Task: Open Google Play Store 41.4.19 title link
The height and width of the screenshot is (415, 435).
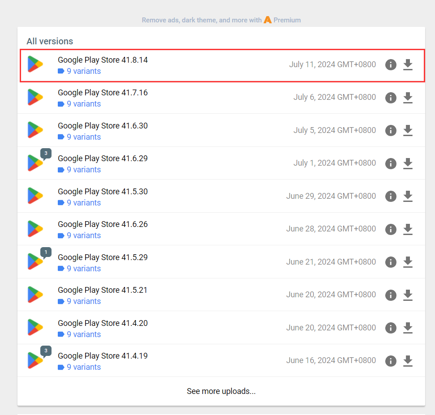Action: coord(103,356)
